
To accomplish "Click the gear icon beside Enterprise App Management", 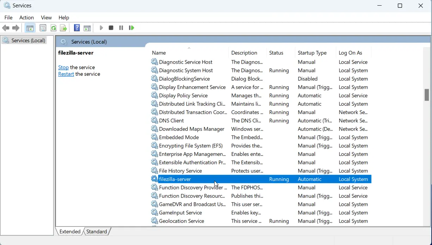I will pyautogui.click(x=154, y=154).
